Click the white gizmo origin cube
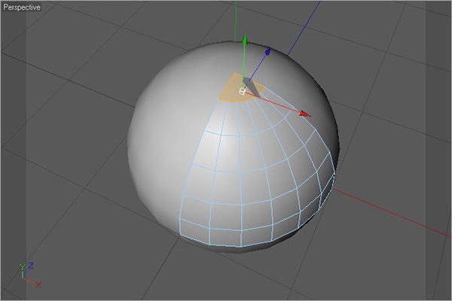452x301 pixels. (x=242, y=92)
